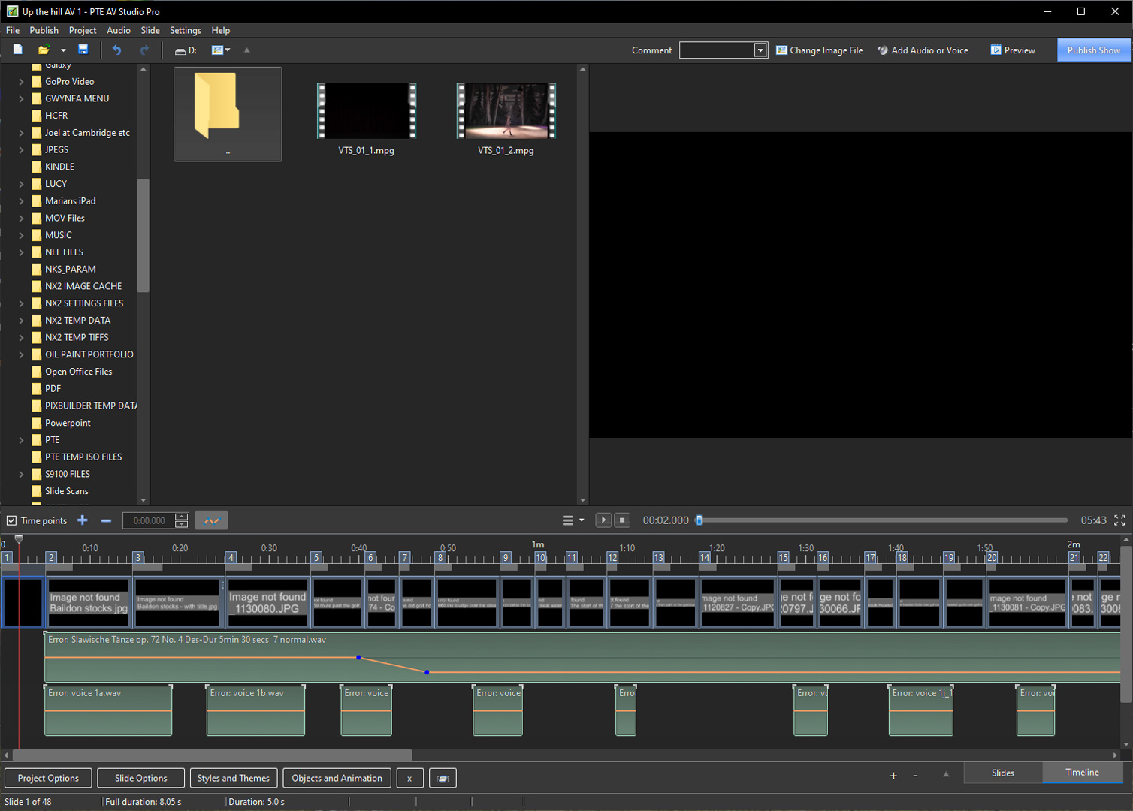
Task: Open the Comment dropdown list
Action: (760, 50)
